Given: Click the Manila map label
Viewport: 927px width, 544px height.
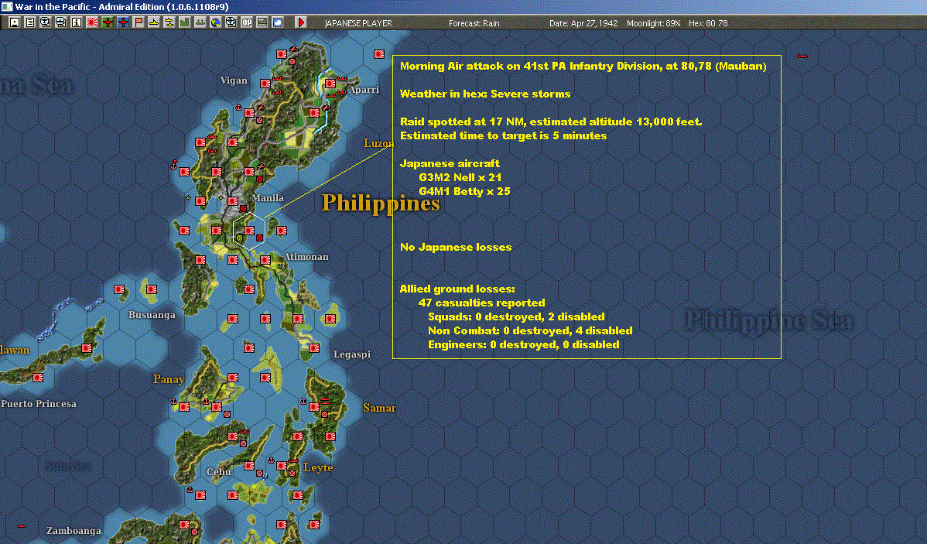Looking at the screenshot, I should [268, 198].
